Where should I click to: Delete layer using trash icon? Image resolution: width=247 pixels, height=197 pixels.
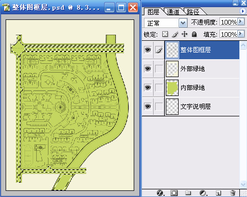[233, 193]
